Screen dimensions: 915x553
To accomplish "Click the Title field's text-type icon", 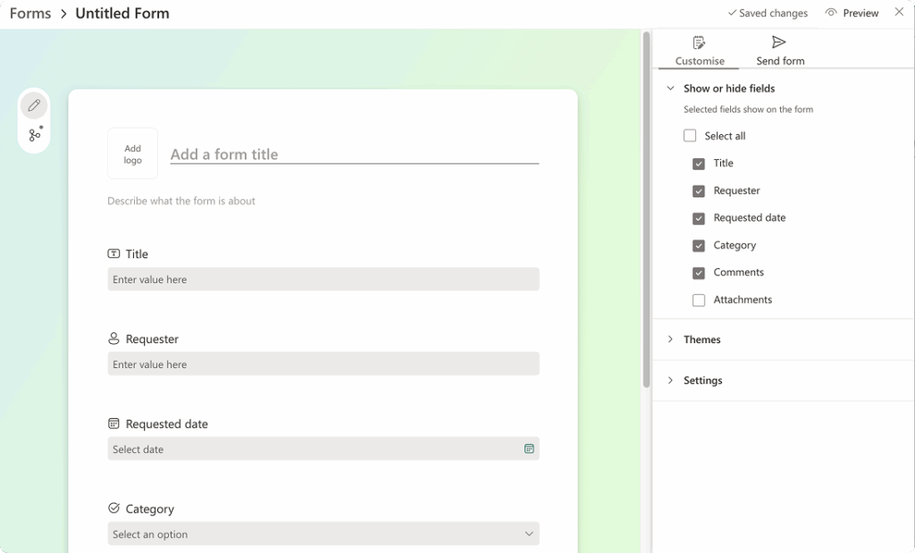I will tap(115, 254).
